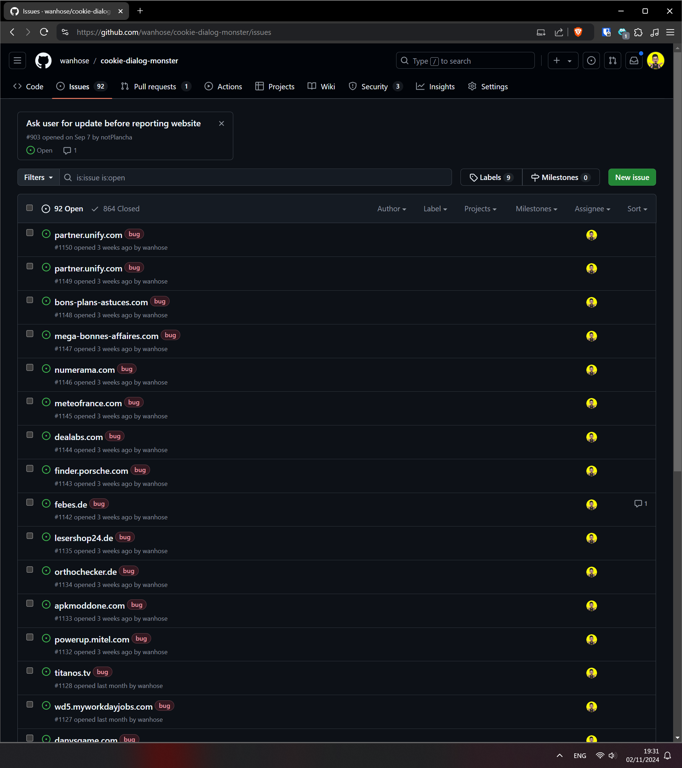The width and height of the screenshot is (682, 768).
Task: Expand the Filters dropdown
Action: tap(38, 178)
